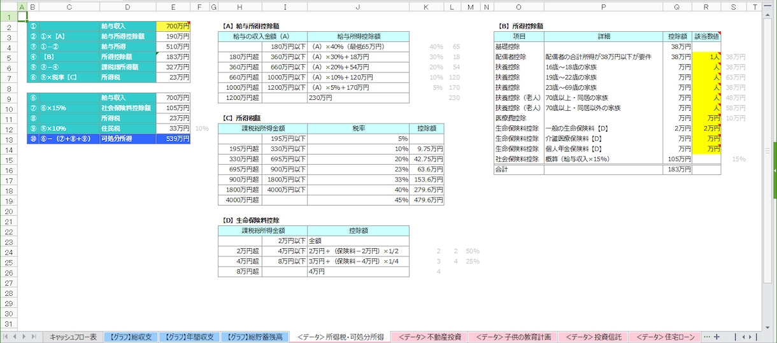This screenshot has height=343, width=777.
Task: Click the next-sheet navigation arrow
Action: (25, 337)
